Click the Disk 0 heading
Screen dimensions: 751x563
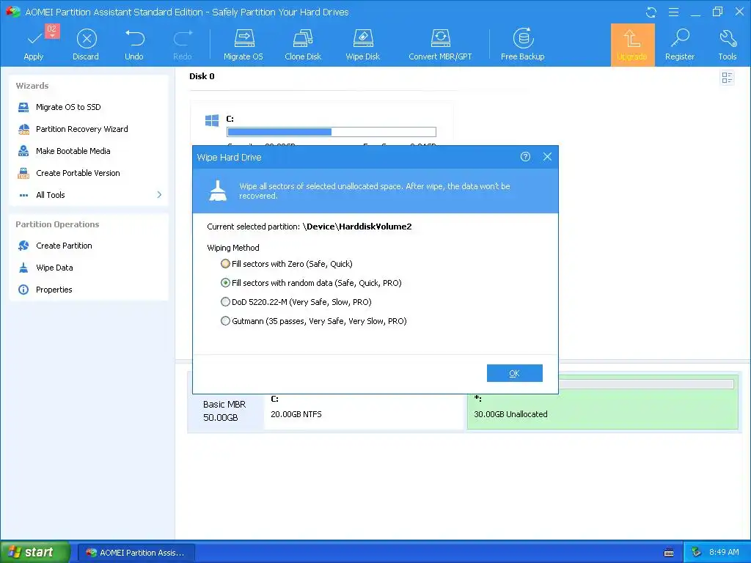pos(202,76)
